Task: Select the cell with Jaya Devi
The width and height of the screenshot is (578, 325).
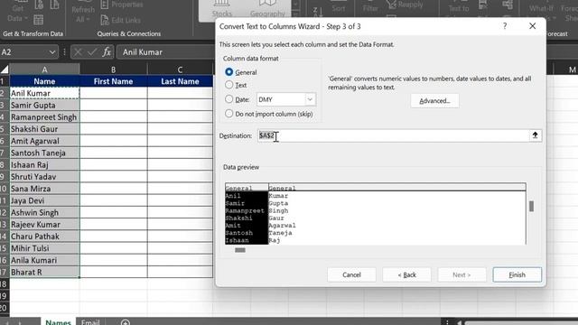Action: coord(44,200)
